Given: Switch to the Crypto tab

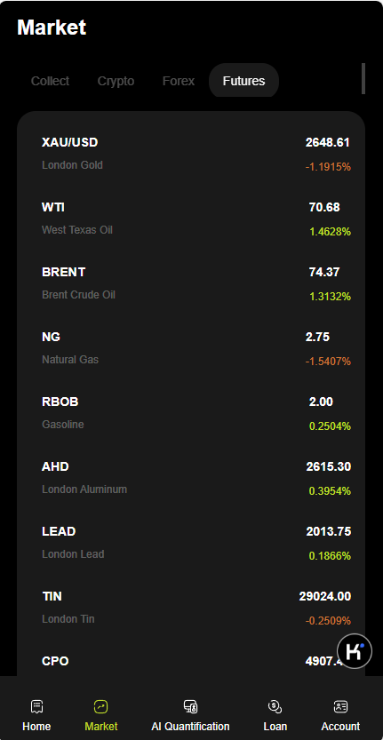Looking at the screenshot, I should pos(116,81).
